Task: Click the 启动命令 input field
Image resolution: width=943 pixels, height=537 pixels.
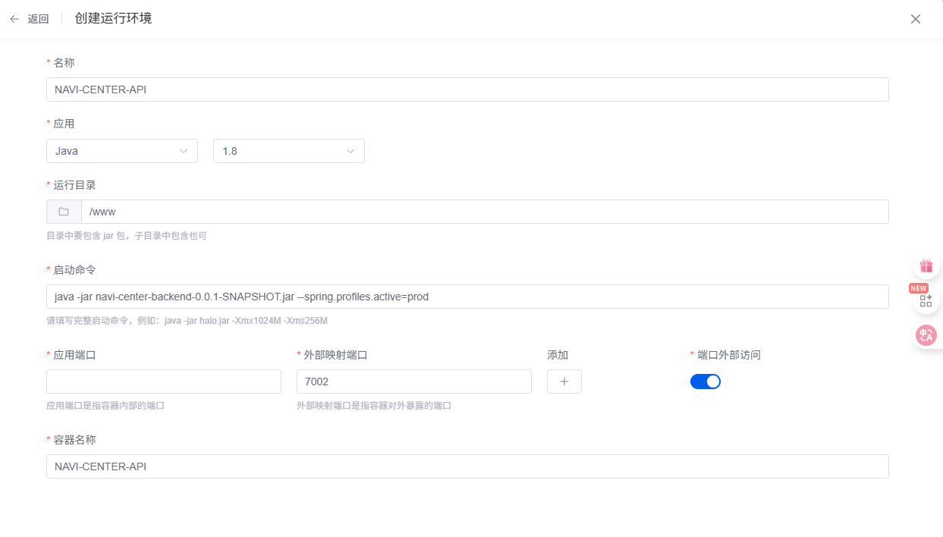Action: pos(467,297)
